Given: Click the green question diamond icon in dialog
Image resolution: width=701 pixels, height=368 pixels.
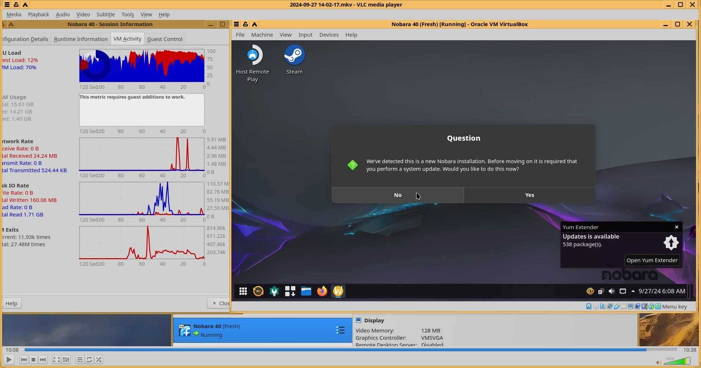Looking at the screenshot, I should click(x=352, y=165).
